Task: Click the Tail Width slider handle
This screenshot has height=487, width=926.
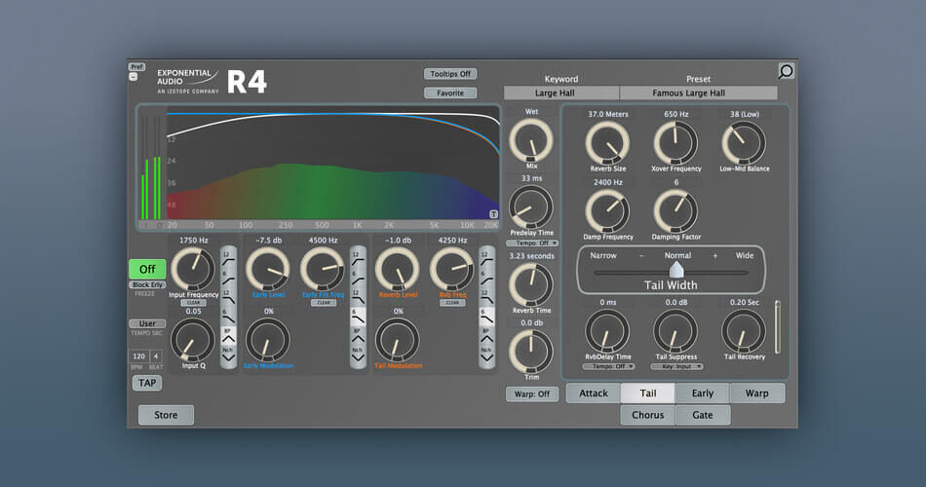Action: 675,270
